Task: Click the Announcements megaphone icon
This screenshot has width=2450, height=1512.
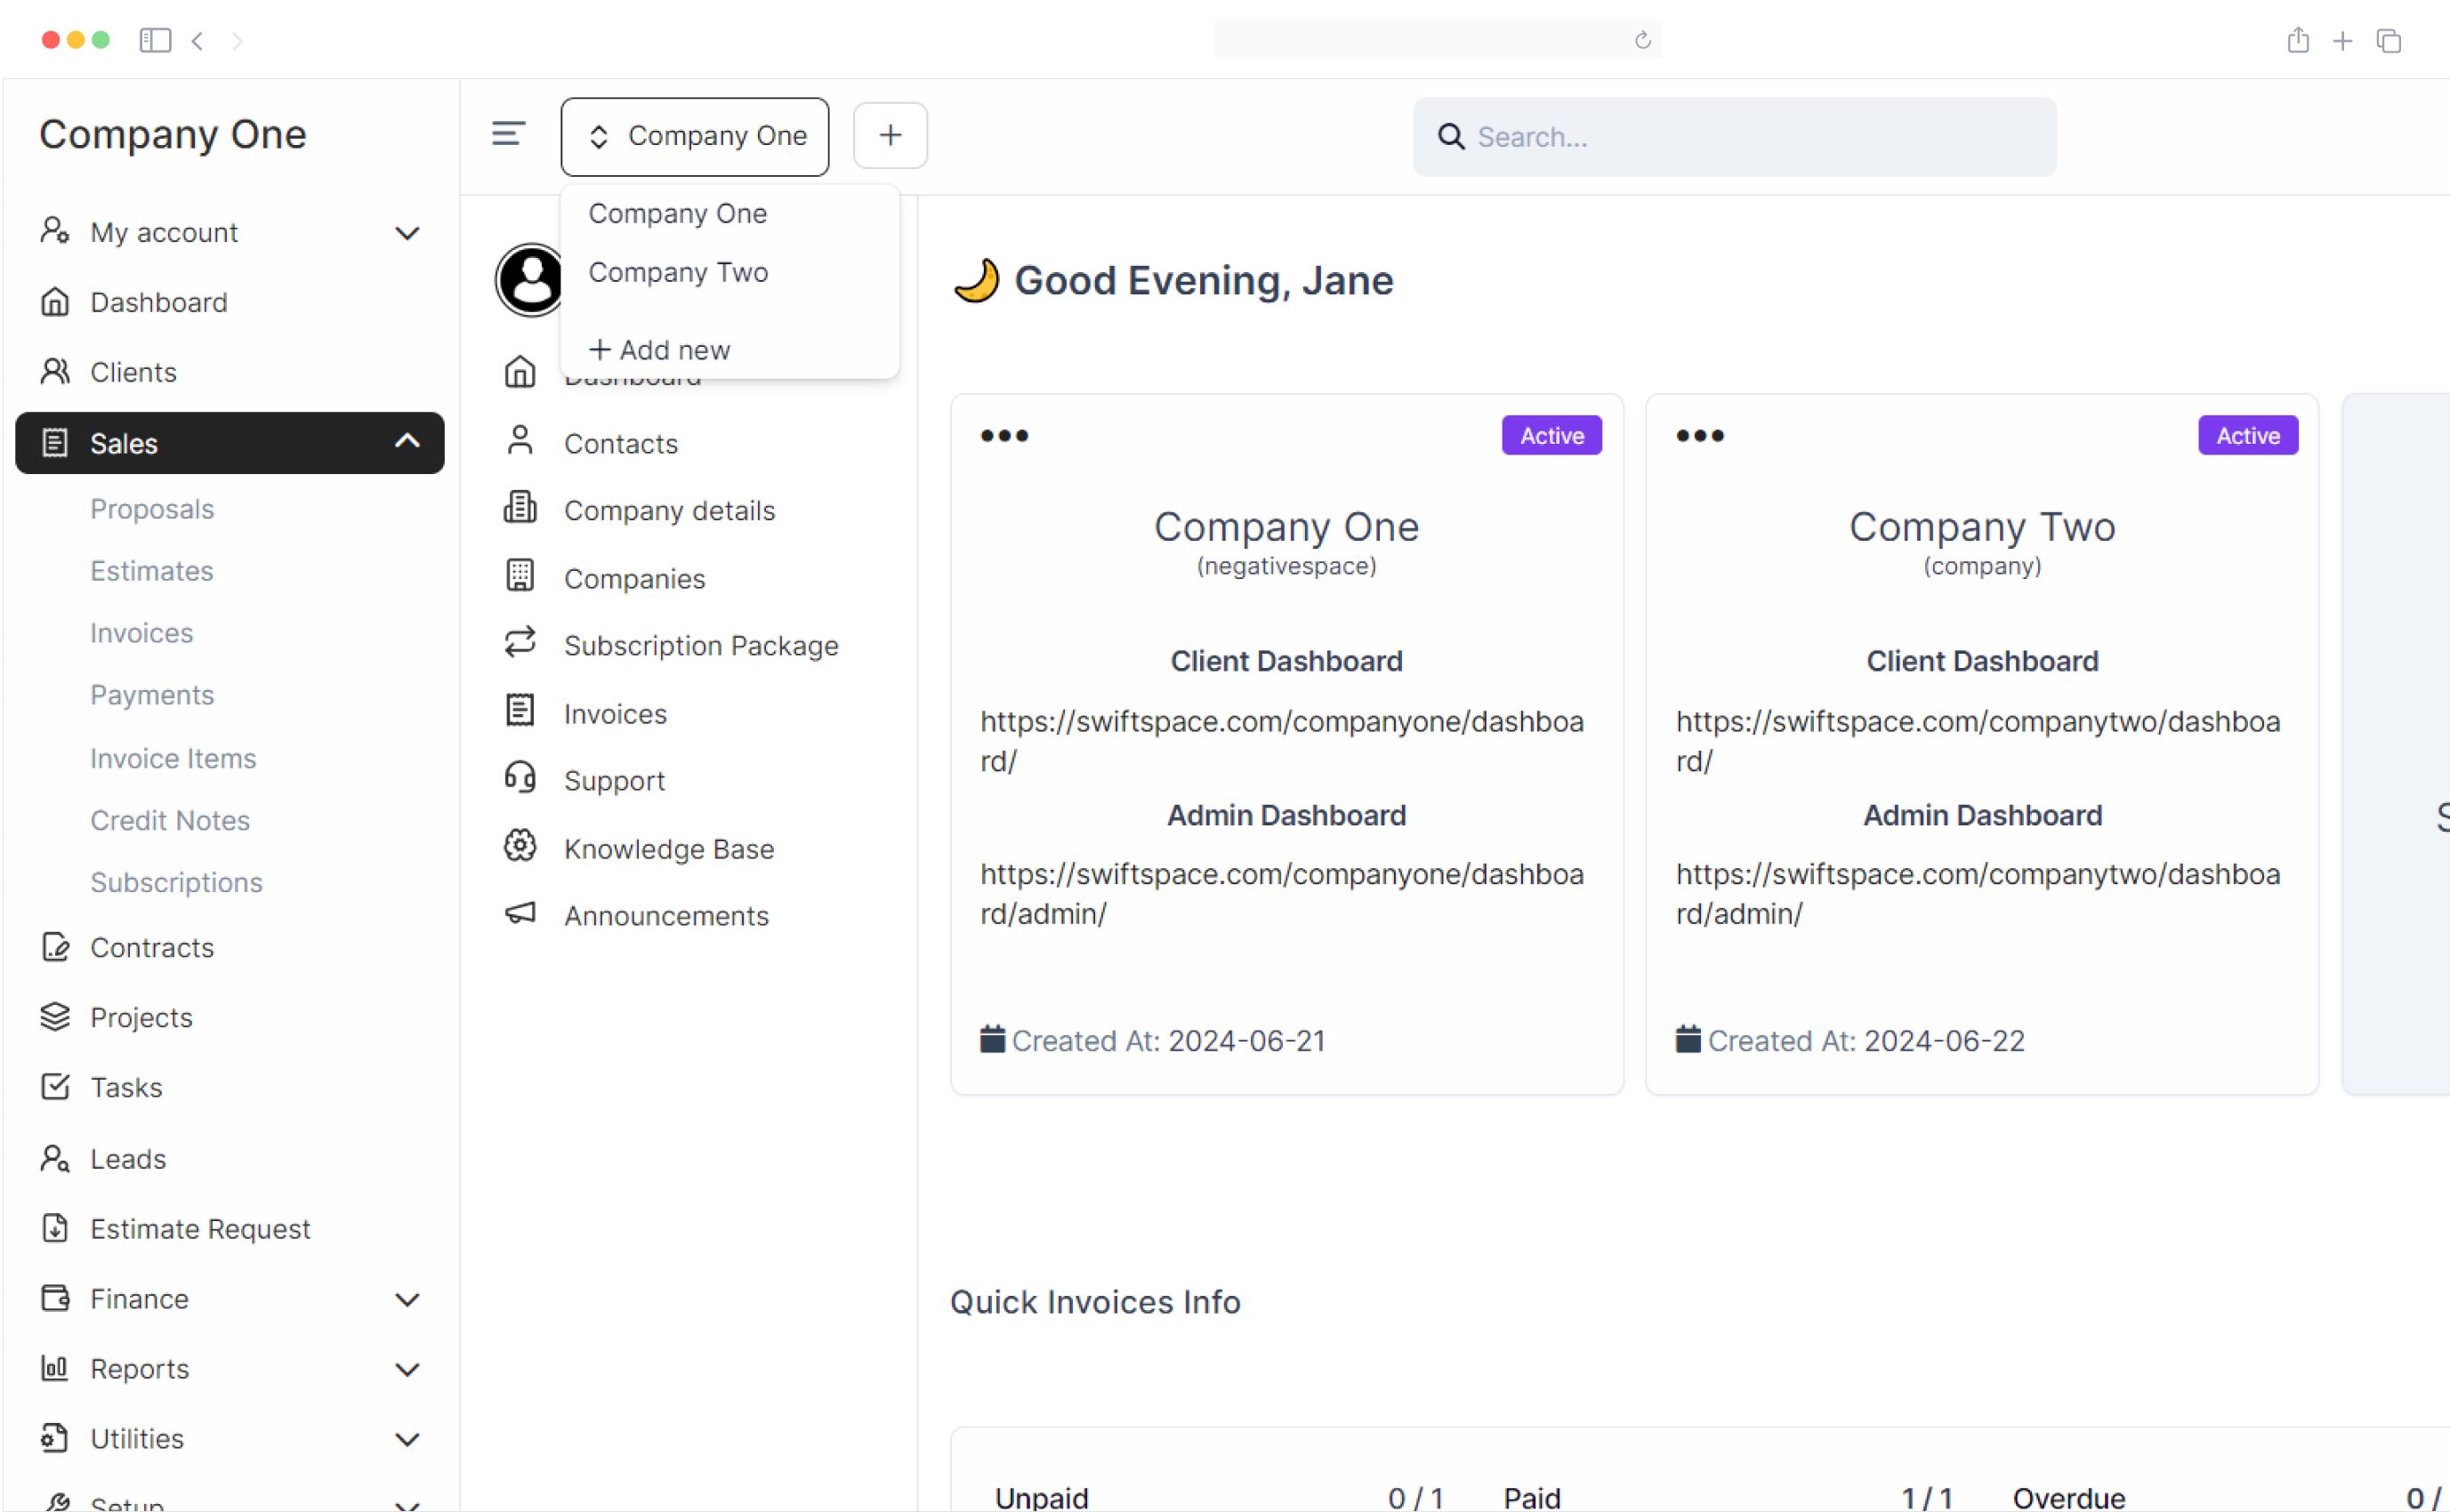Action: 519,913
